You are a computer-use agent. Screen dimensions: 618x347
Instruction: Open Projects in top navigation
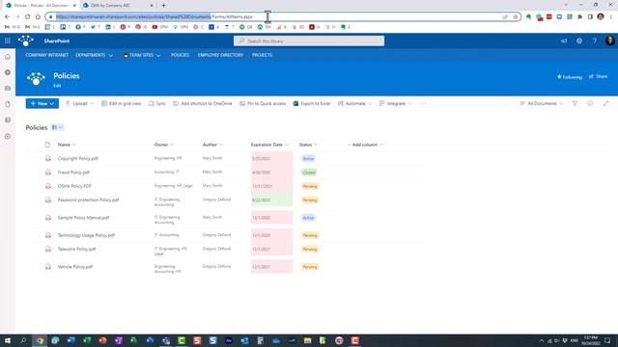click(x=262, y=55)
